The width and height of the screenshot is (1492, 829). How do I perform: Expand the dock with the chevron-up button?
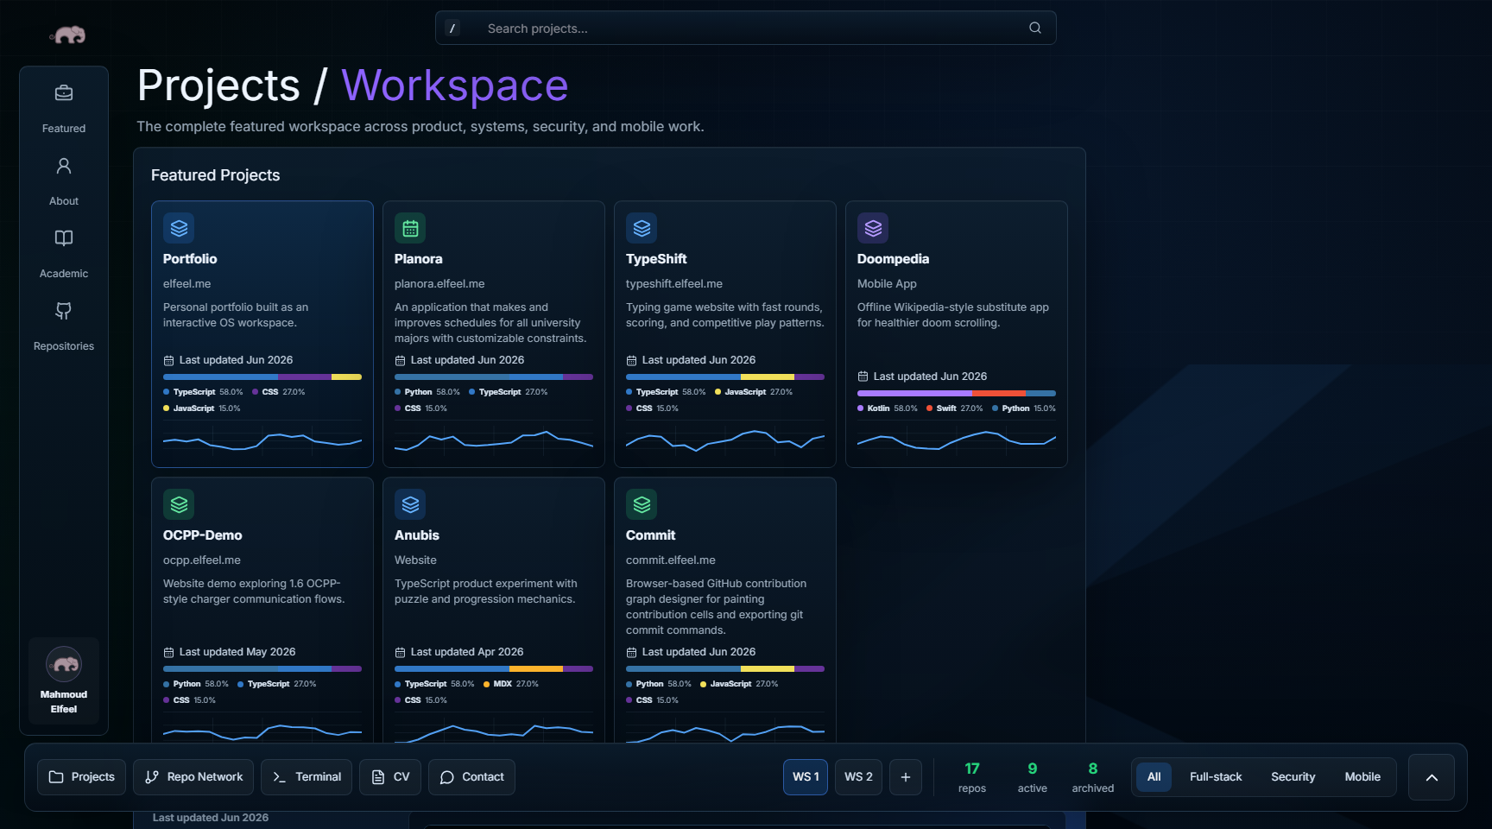(1432, 777)
